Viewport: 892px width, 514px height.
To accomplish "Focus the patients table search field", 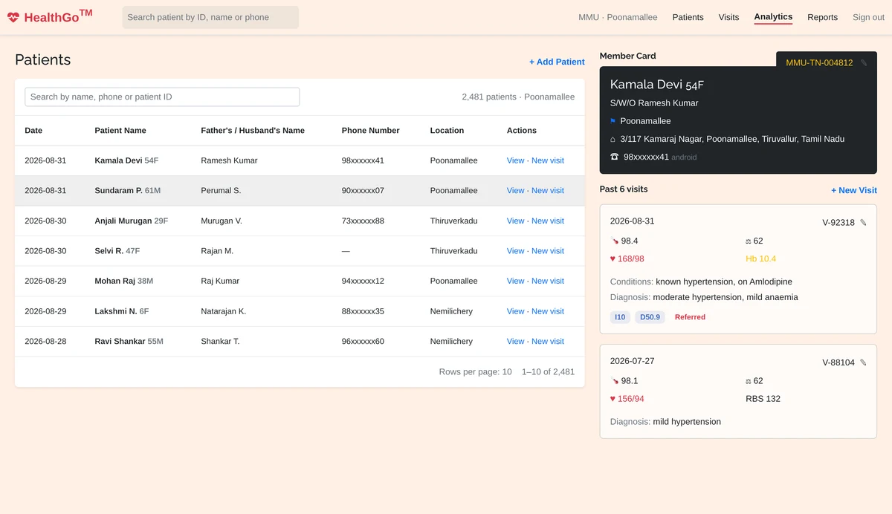I will point(162,97).
